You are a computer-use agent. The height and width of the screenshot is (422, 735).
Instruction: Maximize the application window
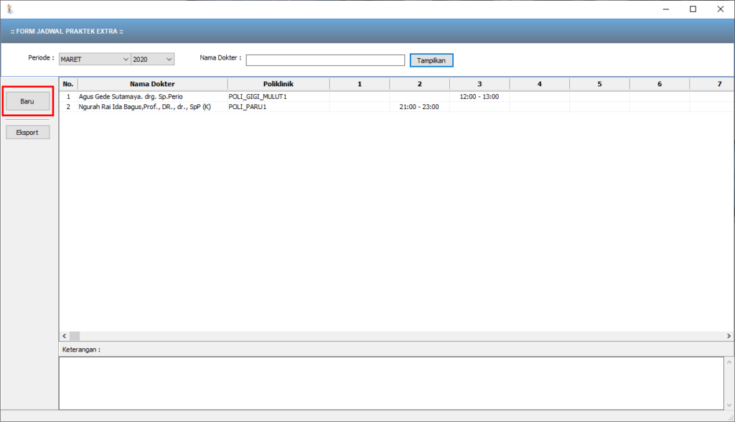693,9
